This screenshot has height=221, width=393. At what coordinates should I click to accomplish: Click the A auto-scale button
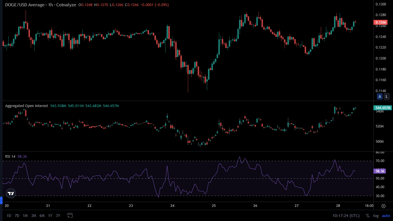click(x=380, y=97)
